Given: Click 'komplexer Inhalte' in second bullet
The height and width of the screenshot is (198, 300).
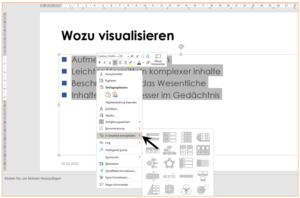Looking at the screenshot, I should [x=185, y=71].
